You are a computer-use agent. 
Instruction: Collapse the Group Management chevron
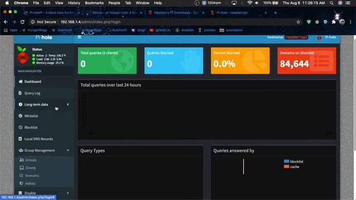pos(68,150)
